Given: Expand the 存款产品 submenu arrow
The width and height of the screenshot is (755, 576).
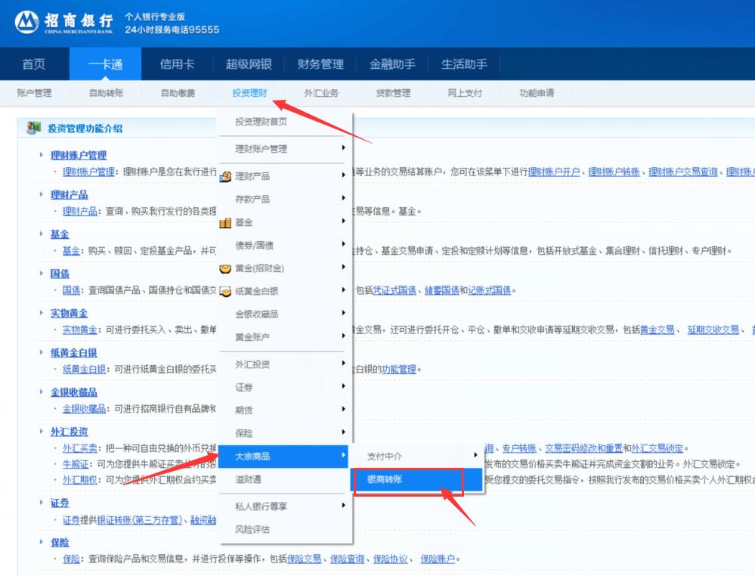Looking at the screenshot, I should tap(343, 197).
